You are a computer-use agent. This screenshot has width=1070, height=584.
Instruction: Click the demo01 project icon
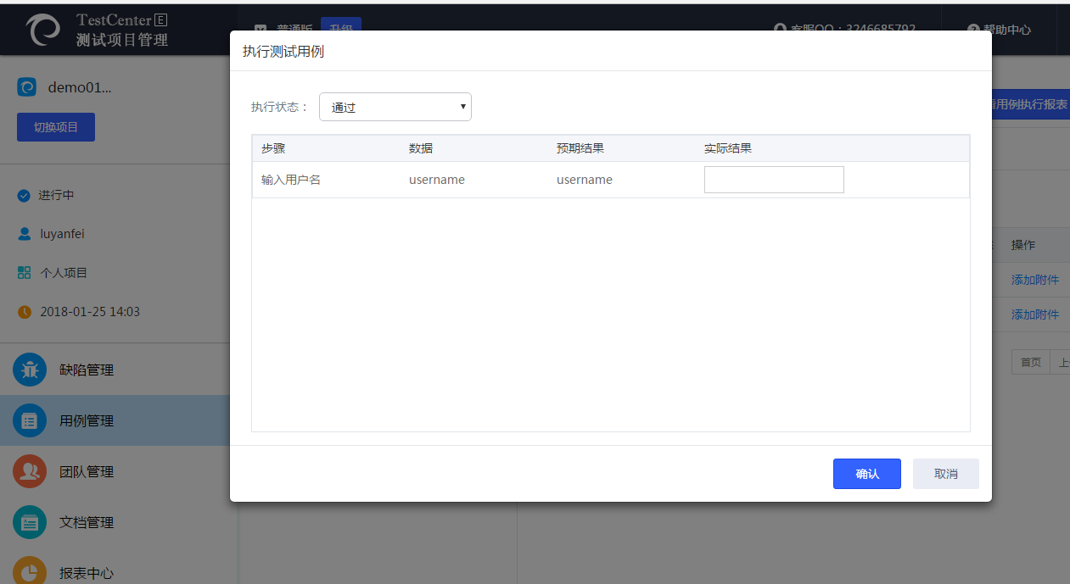click(x=27, y=87)
